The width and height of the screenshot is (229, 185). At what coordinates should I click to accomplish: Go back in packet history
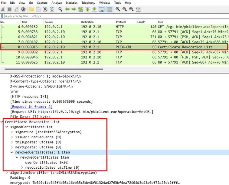[x=67, y=9]
